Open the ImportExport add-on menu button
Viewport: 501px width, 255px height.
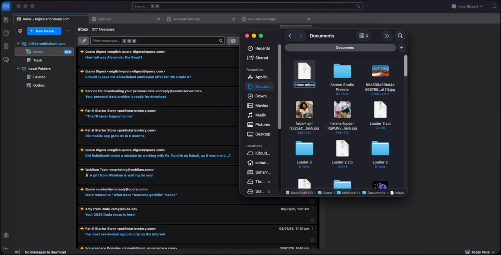(x=467, y=6)
